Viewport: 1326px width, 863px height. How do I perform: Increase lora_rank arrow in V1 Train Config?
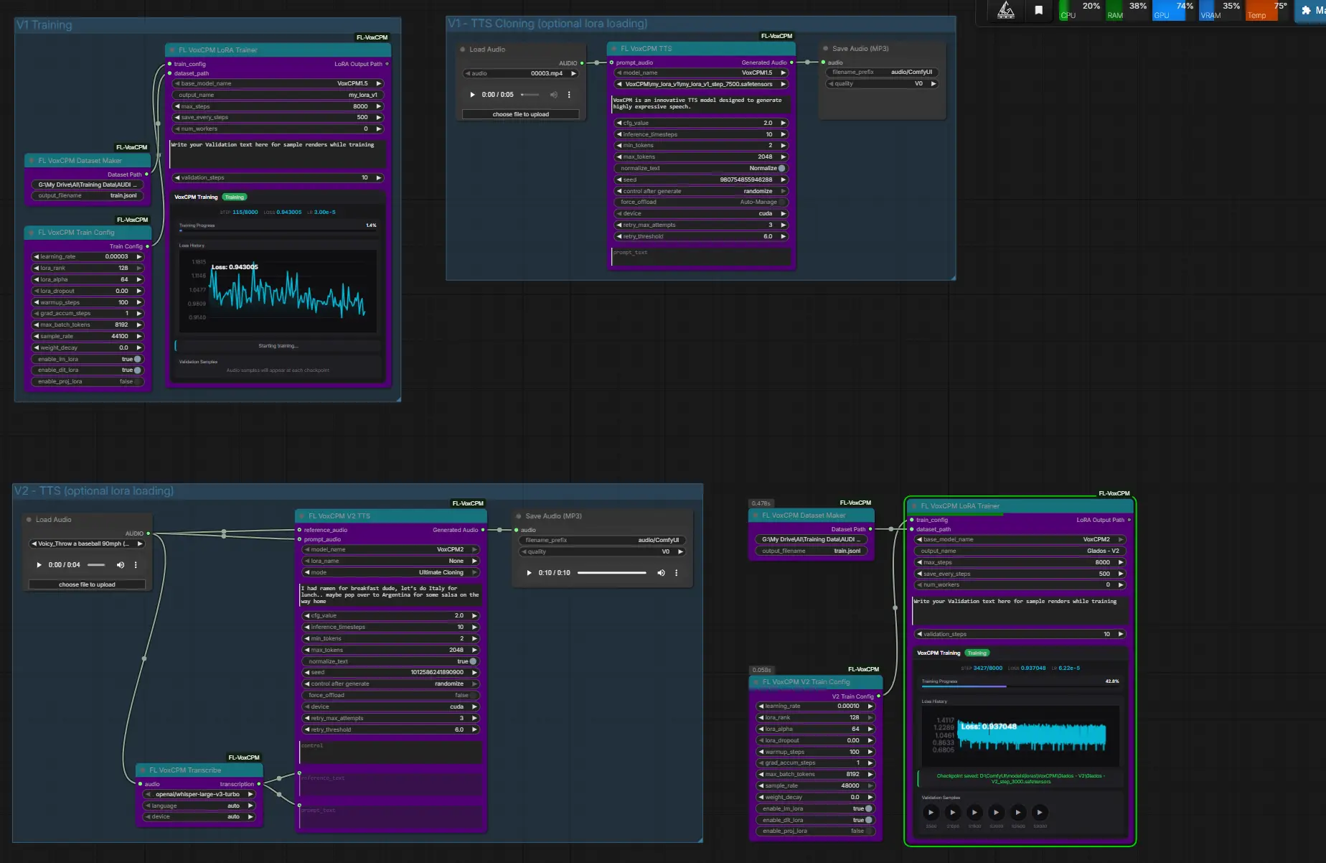coord(139,268)
